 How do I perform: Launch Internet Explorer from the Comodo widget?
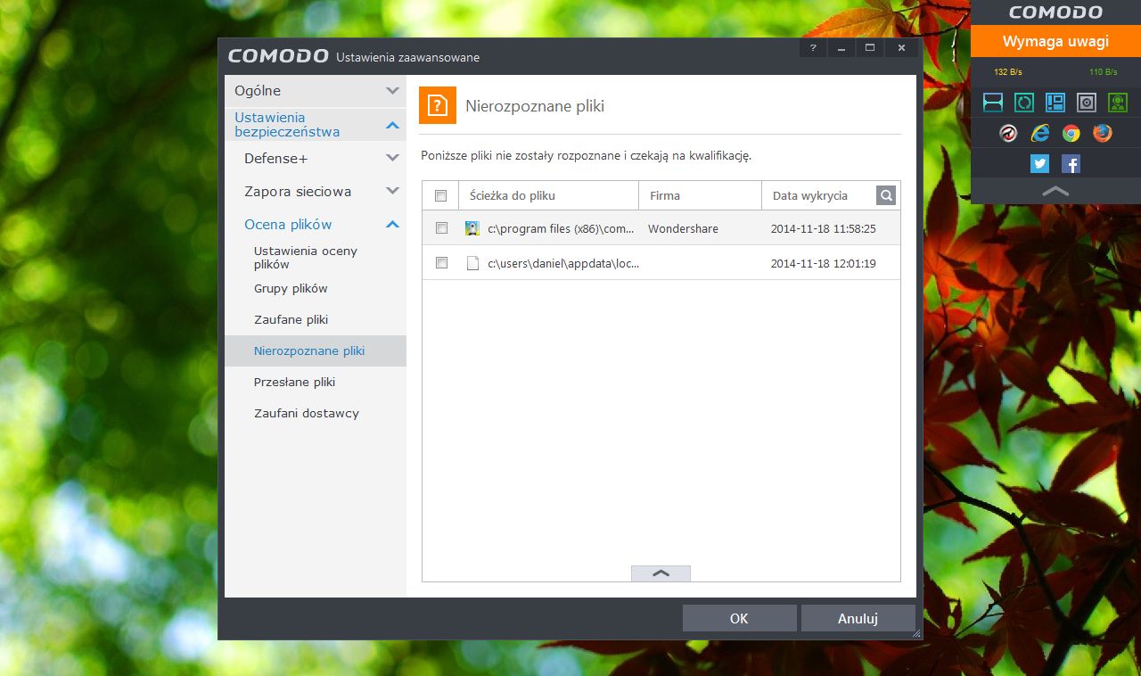click(x=1040, y=133)
